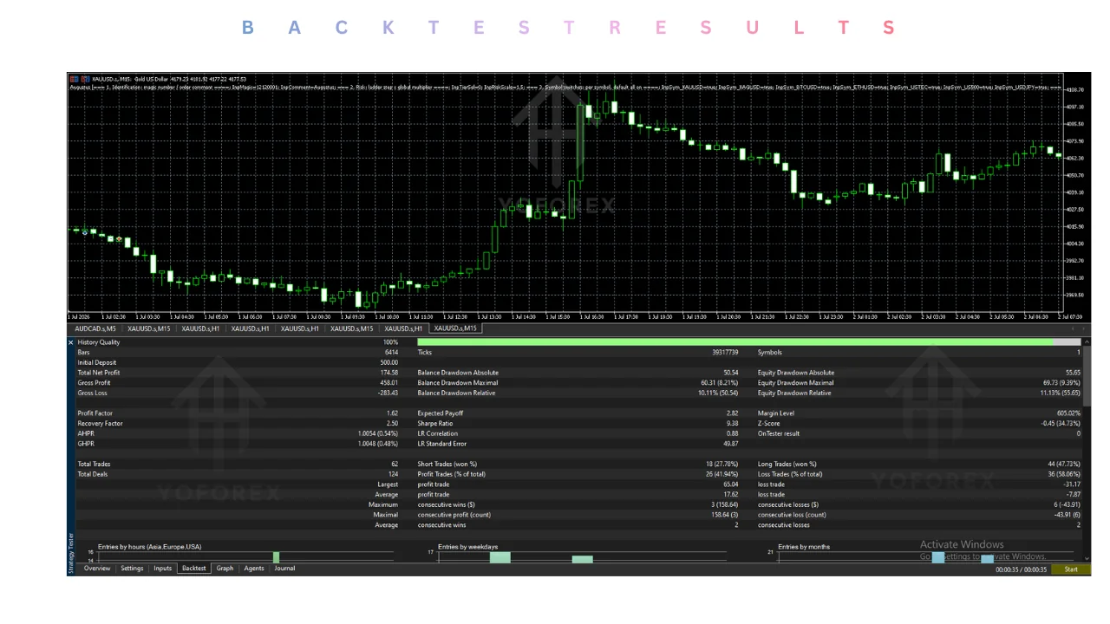The image size is (1110, 624).
Task: Click the Expected Payoff label
Action: [441, 413]
